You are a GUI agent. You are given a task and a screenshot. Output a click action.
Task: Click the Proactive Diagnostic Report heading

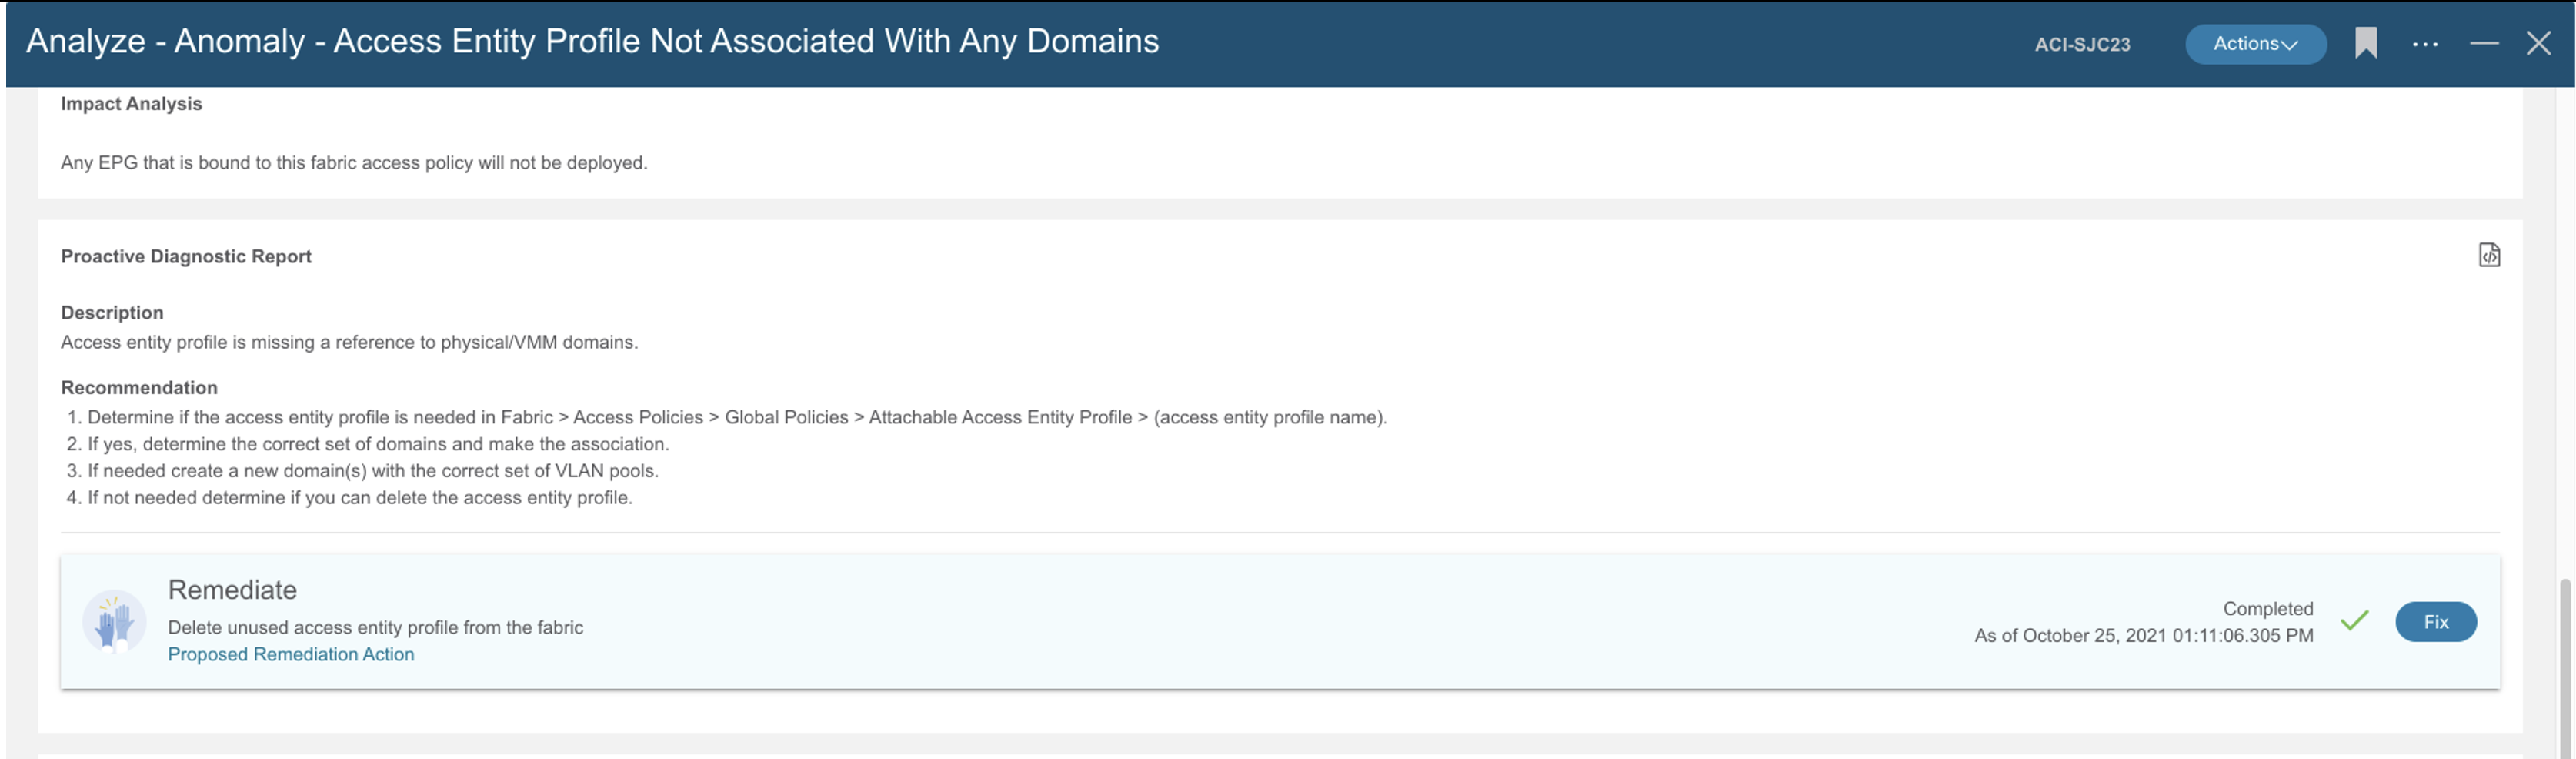click(186, 256)
